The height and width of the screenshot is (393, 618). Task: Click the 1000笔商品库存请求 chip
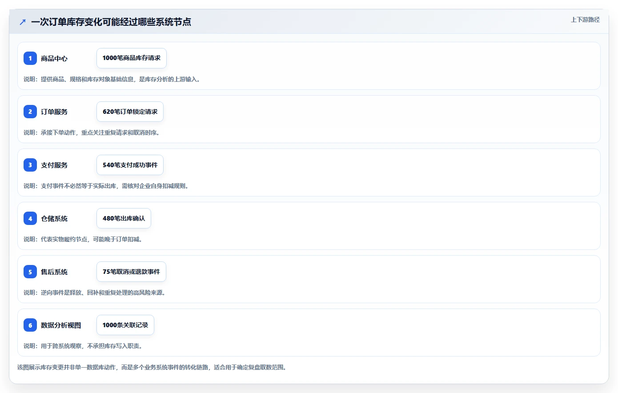[132, 58]
